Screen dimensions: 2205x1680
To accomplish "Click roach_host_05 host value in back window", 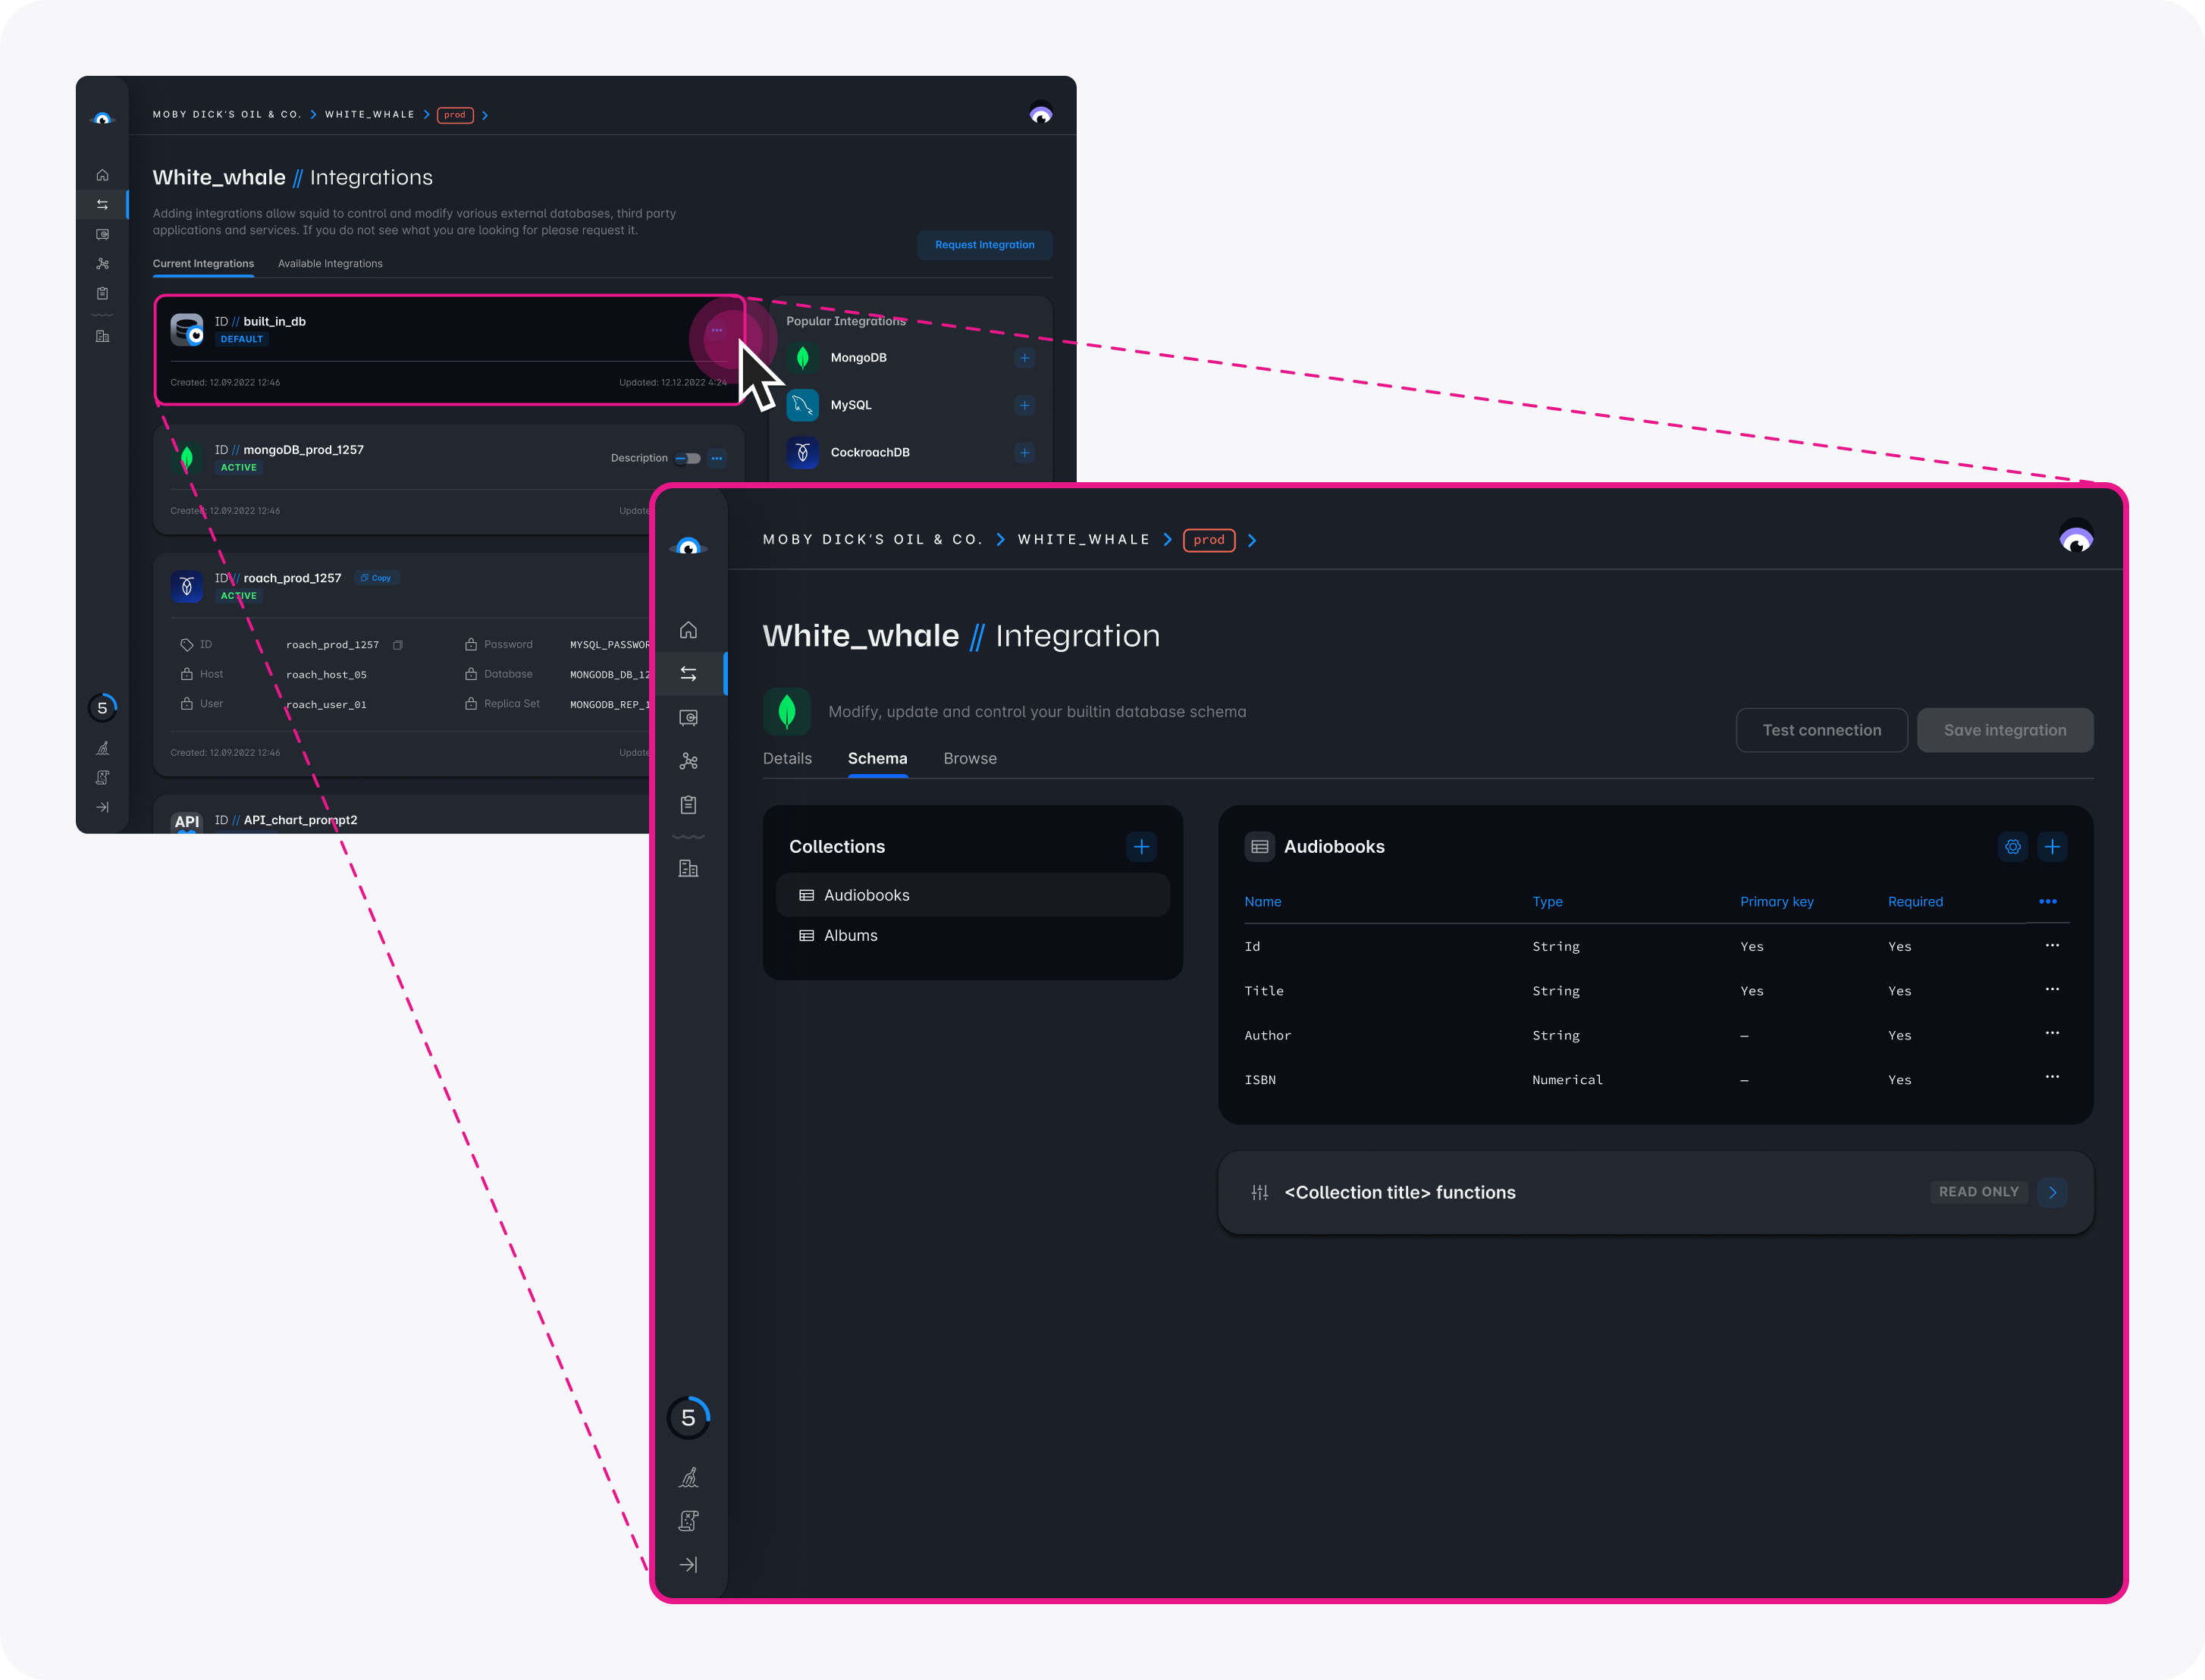I will click(x=326, y=675).
